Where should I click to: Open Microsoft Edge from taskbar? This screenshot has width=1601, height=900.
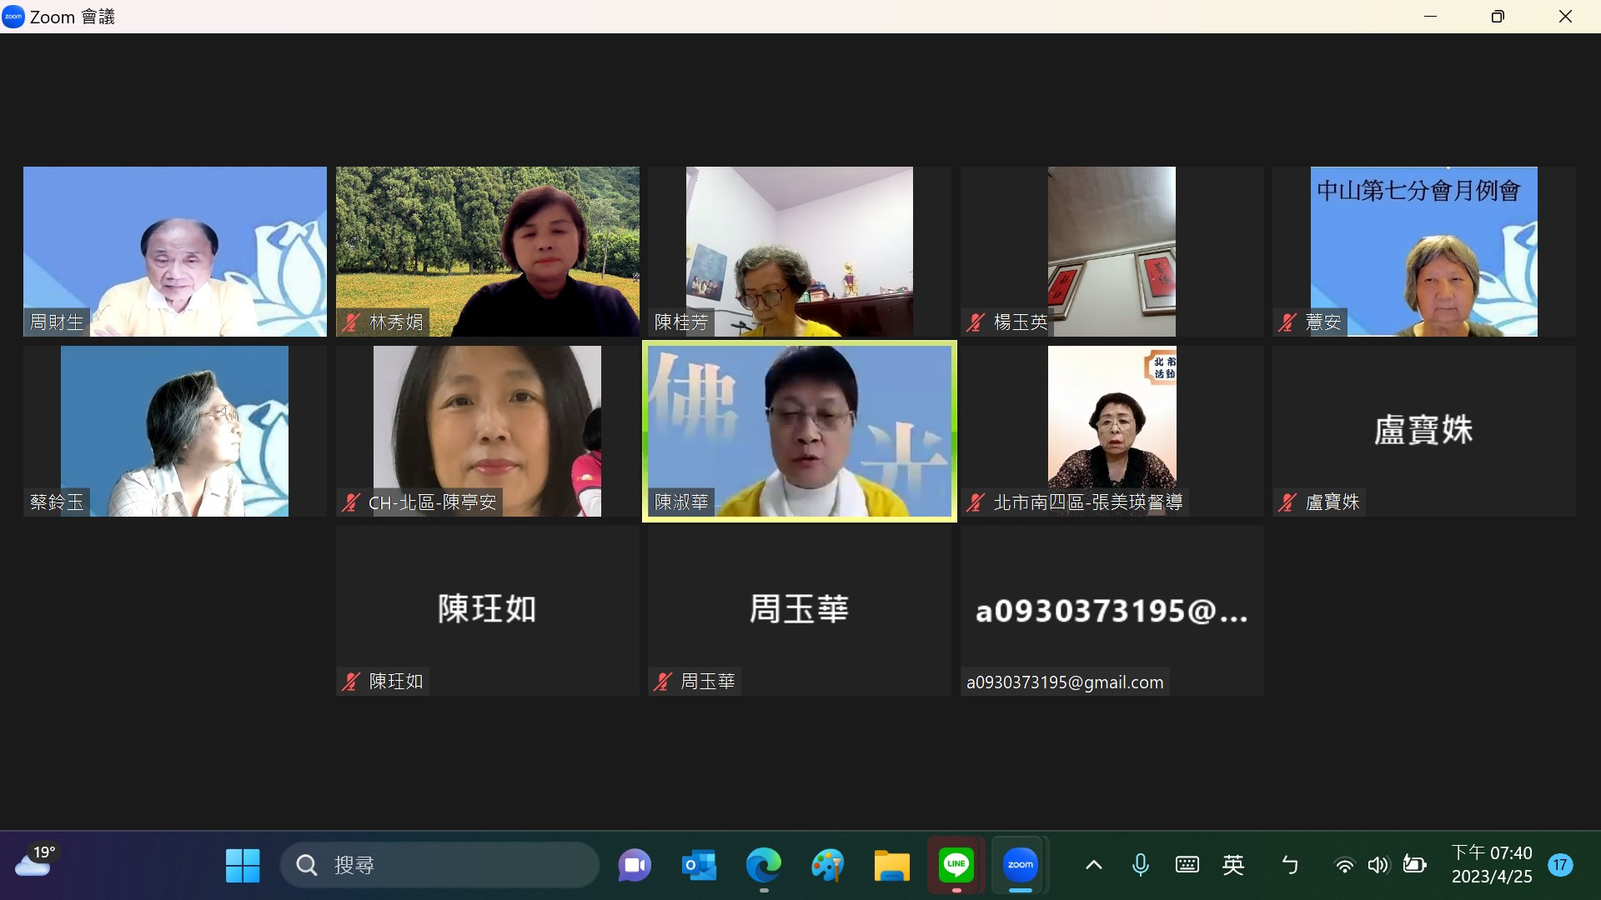point(763,865)
